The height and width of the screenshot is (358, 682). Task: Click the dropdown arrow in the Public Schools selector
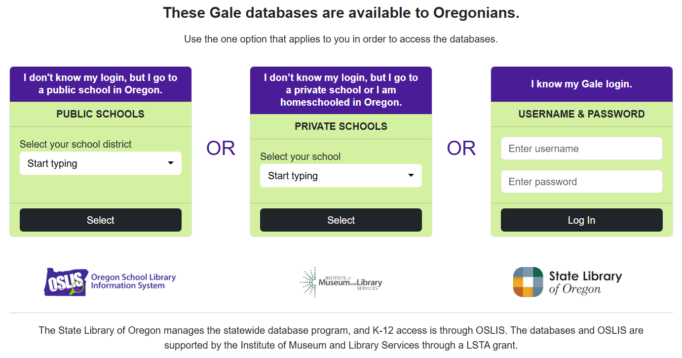coord(171,163)
